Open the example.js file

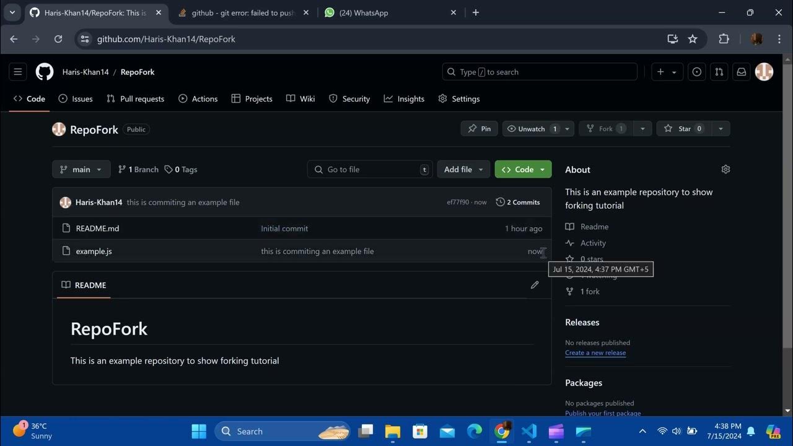94,251
